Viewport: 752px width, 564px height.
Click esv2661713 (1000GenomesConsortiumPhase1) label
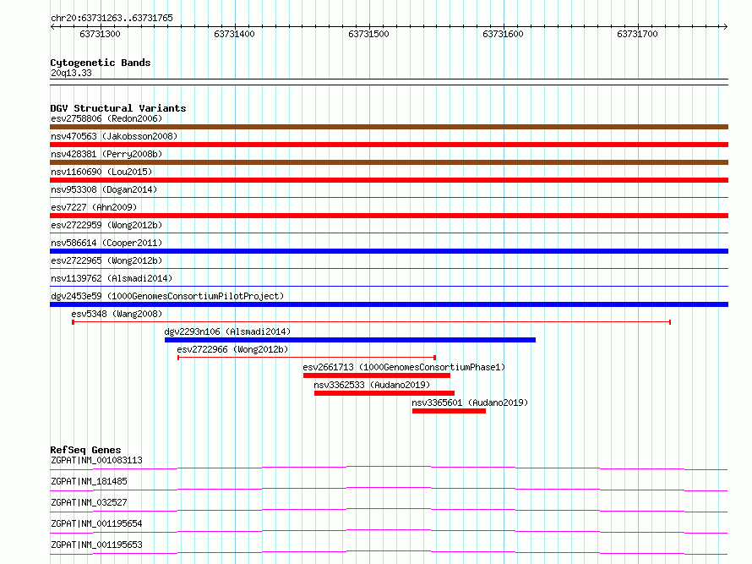point(404,367)
